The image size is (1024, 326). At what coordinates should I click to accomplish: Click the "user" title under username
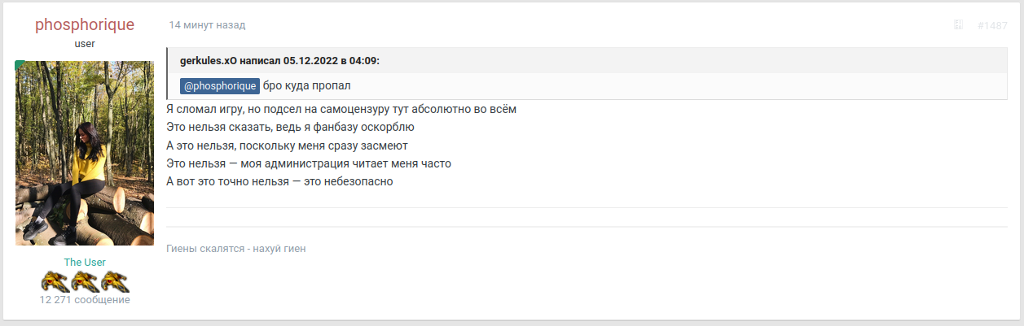click(85, 44)
